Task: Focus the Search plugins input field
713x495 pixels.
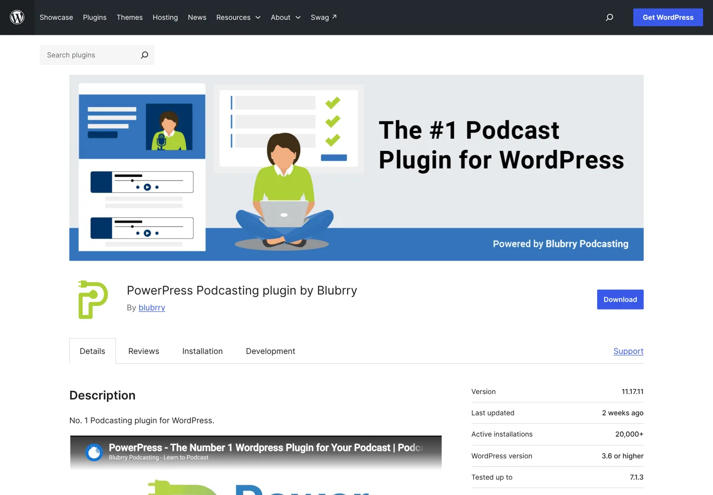Action: point(89,55)
